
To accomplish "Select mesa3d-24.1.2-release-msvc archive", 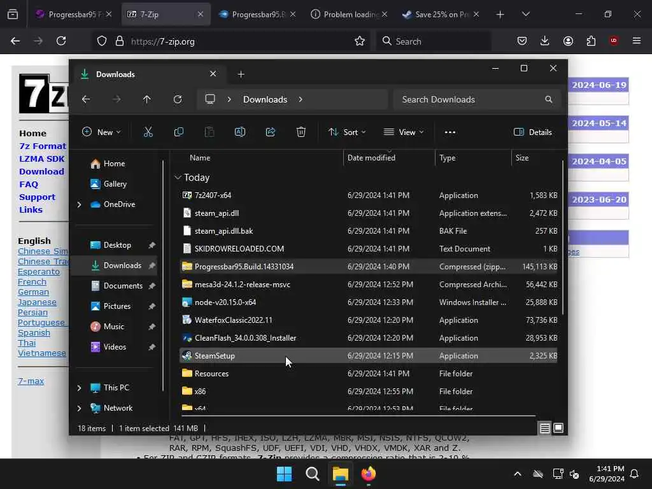I will pyautogui.click(x=369, y=285).
